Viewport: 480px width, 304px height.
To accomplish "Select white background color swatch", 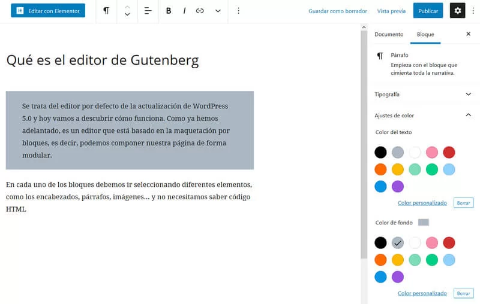I will (x=415, y=243).
